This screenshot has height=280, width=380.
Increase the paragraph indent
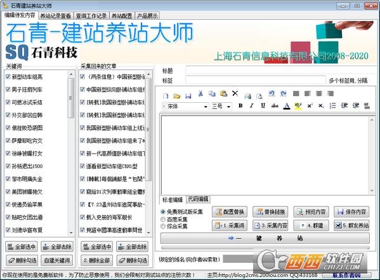(x=355, y=105)
